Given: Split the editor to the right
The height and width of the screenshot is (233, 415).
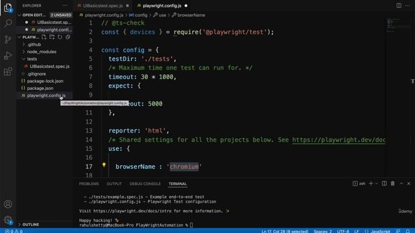Looking at the screenshot, I should [x=399, y=6].
